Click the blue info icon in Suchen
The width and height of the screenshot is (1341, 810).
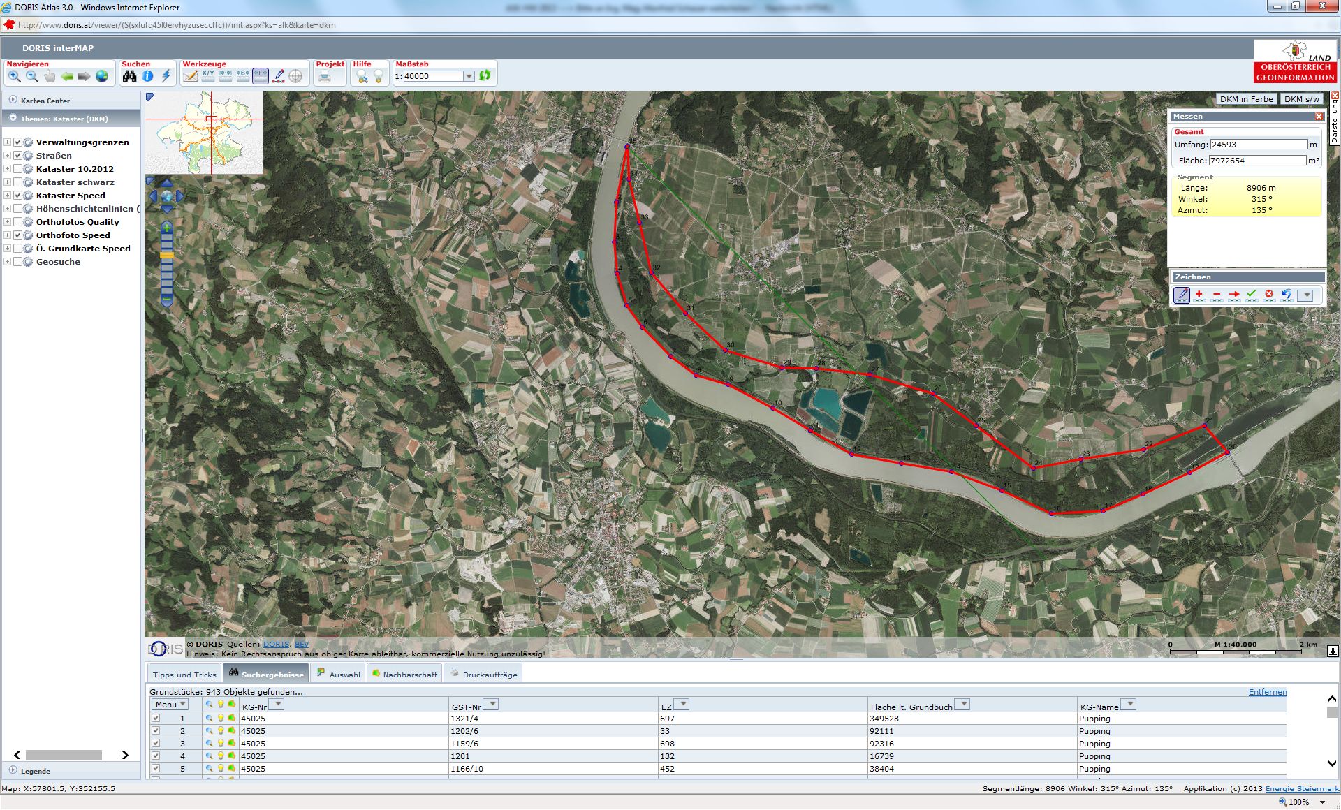(x=147, y=76)
